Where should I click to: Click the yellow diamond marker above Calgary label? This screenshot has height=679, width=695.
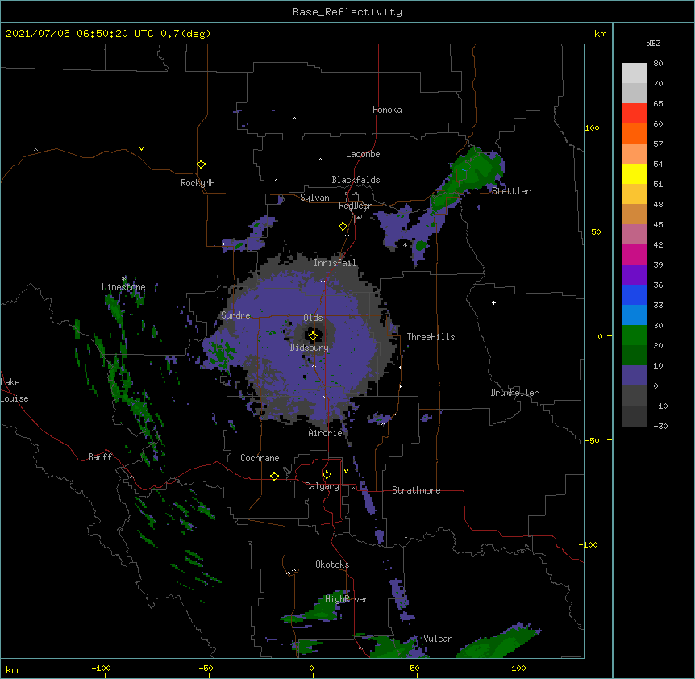327,475
